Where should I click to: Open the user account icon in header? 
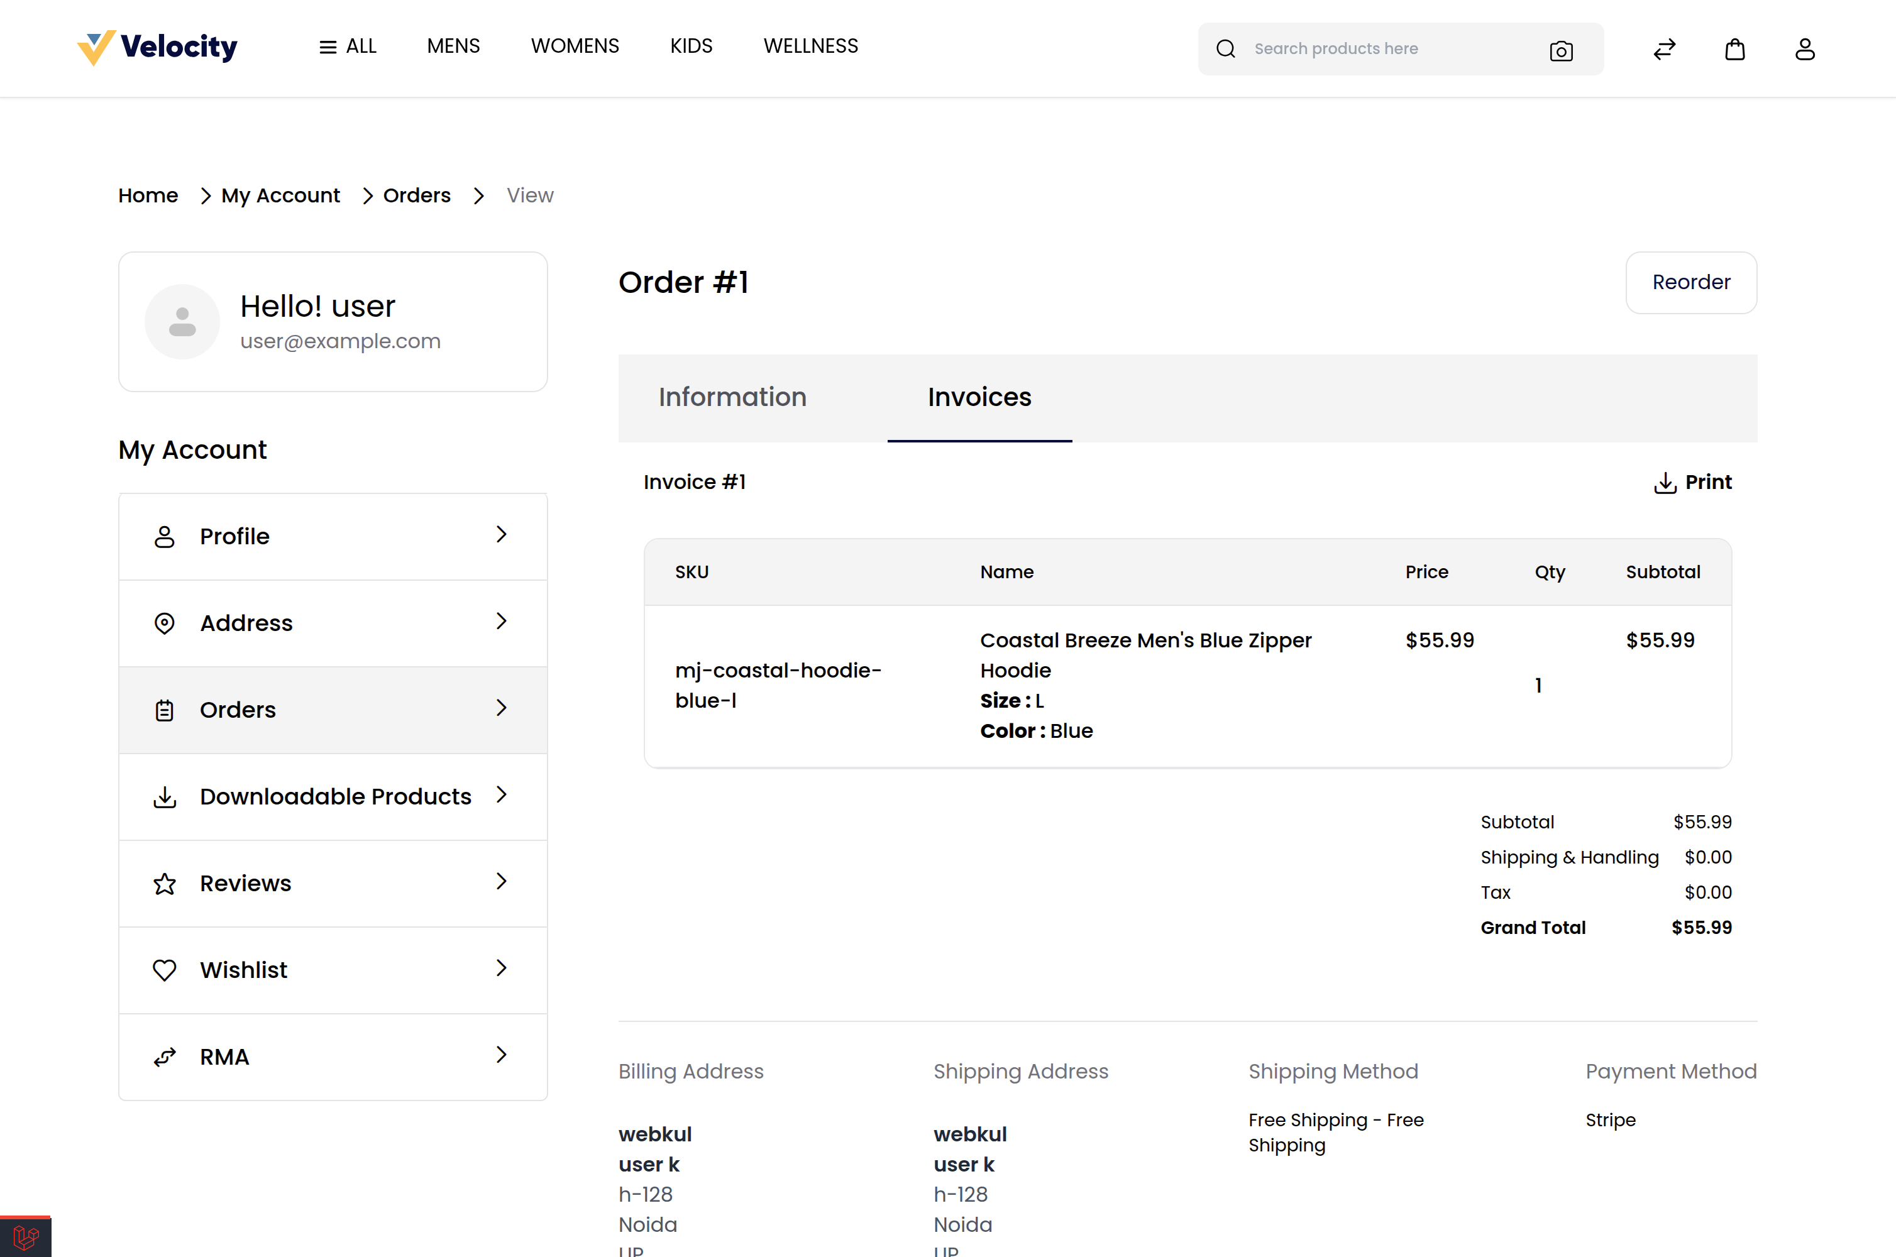(x=1805, y=49)
